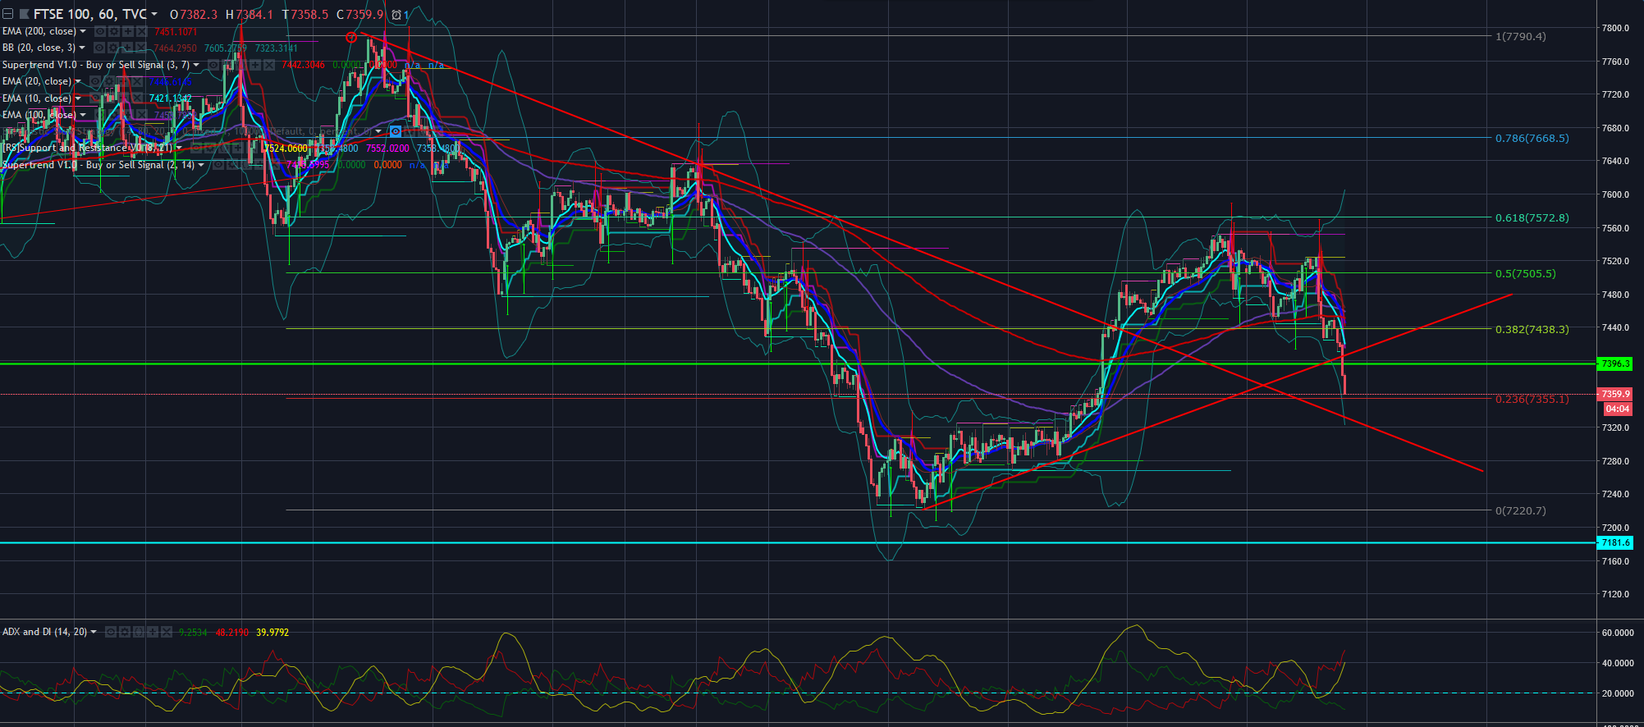Image resolution: width=1644 pixels, height=727 pixels.
Task: Expand the EMA (20, close) indicator menu
Action: pyautogui.click(x=78, y=81)
